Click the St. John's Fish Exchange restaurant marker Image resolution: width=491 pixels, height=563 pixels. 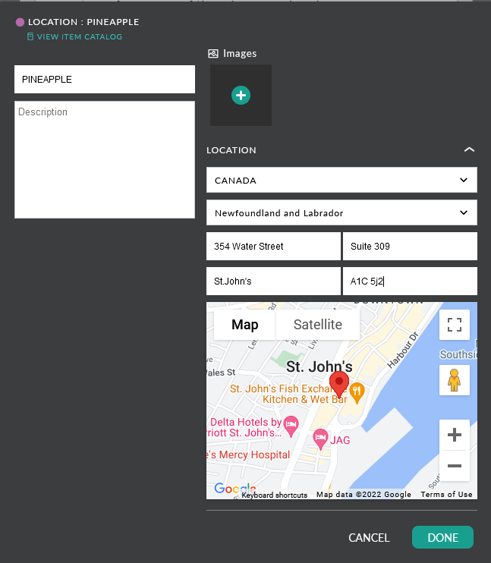(357, 393)
